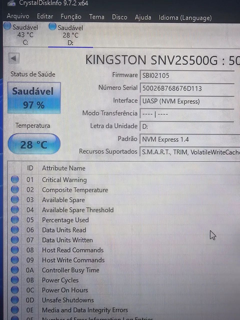
Task: Click the Firmware field SBI02105
Action: (x=187, y=75)
